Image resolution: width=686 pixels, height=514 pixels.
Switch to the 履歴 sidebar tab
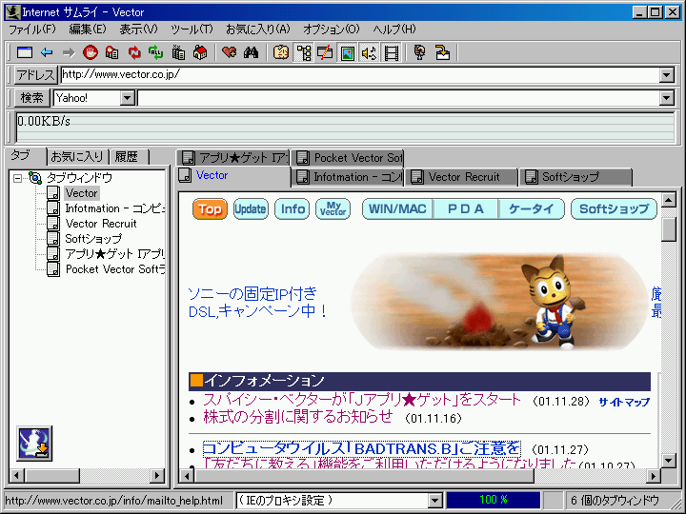point(129,156)
